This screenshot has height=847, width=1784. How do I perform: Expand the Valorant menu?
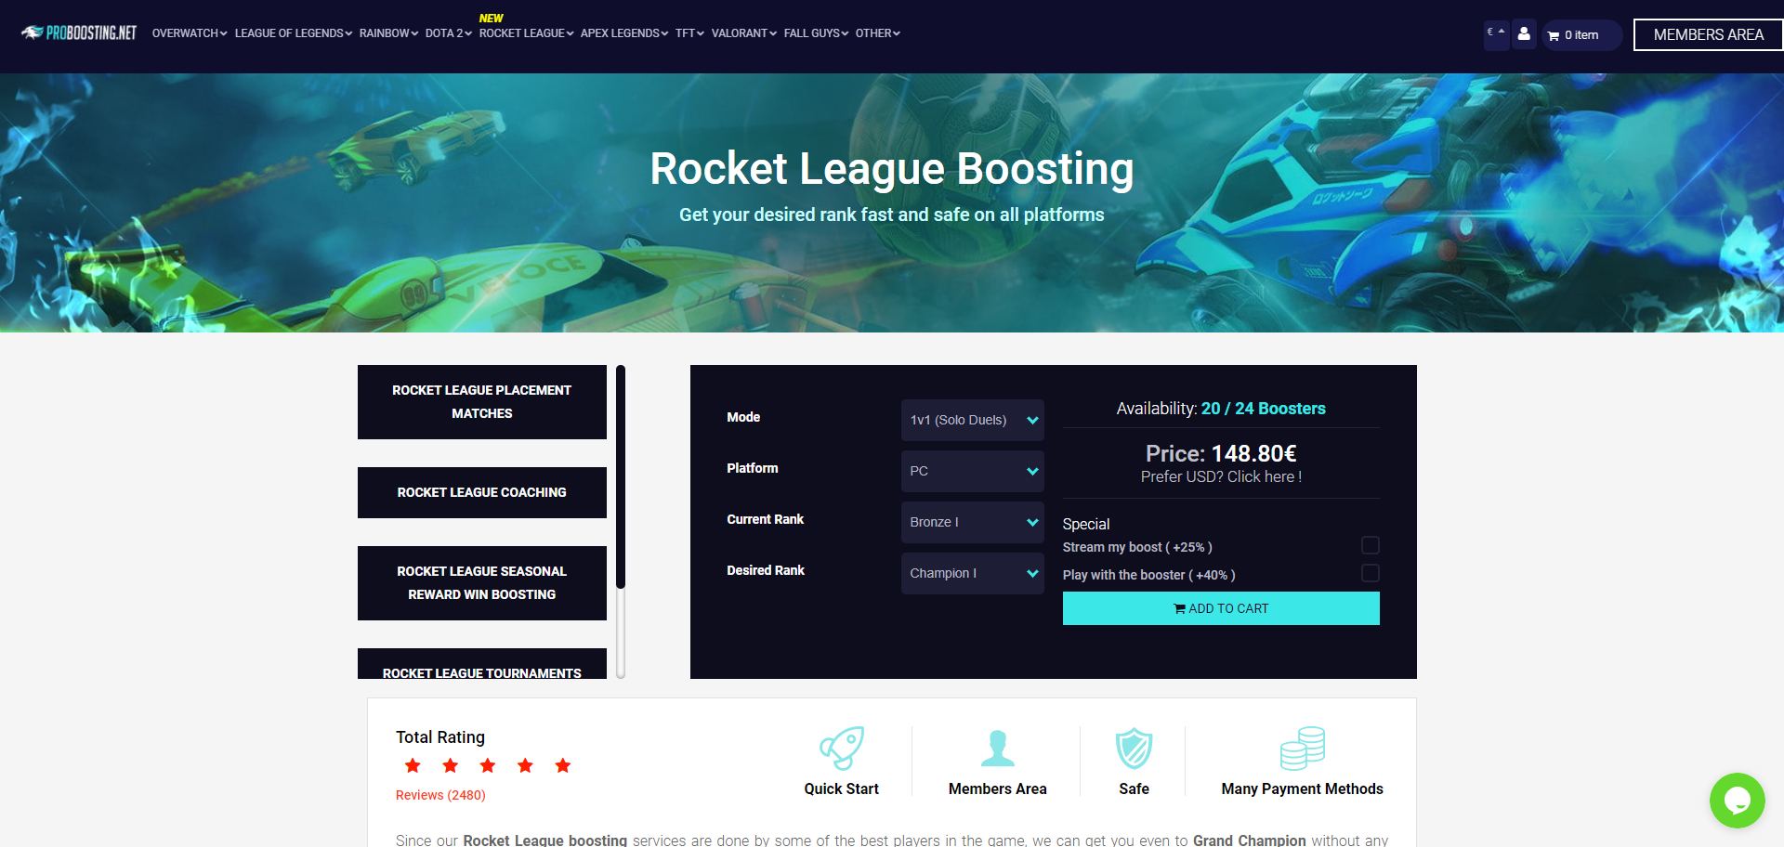coord(744,33)
